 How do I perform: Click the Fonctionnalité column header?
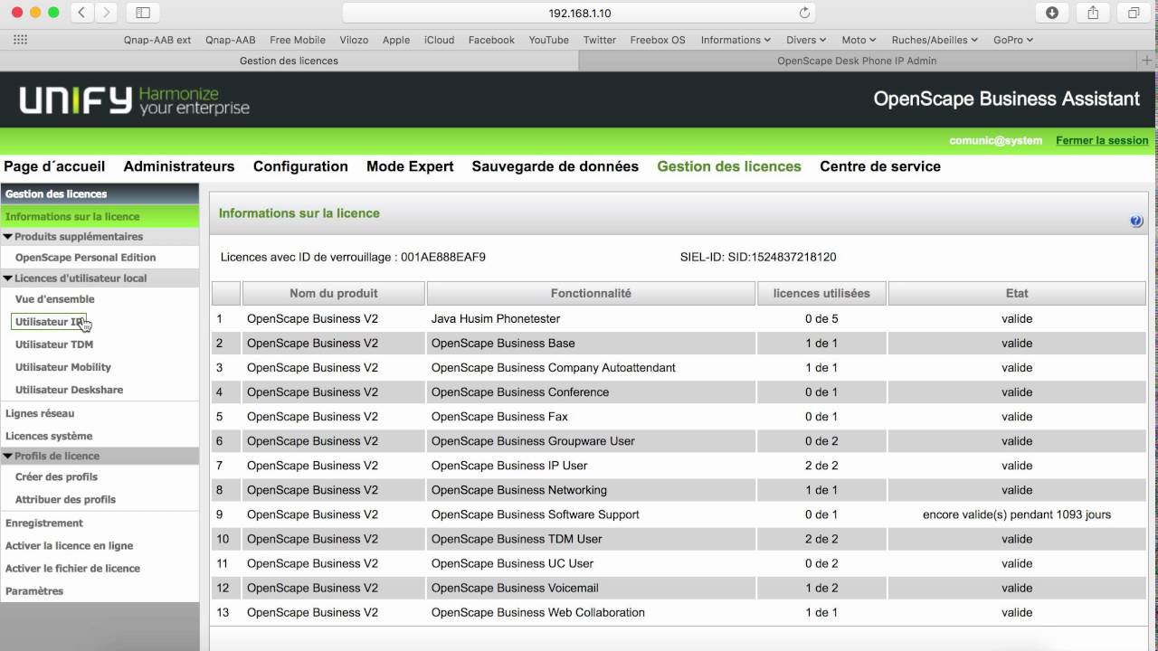pos(591,293)
